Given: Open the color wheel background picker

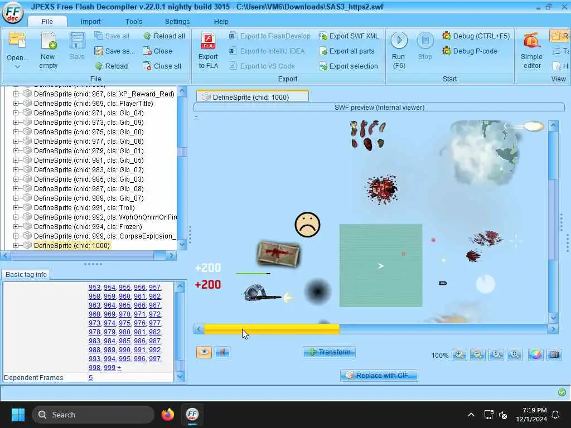Looking at the screenshot, I should click(x=536, y=354).
